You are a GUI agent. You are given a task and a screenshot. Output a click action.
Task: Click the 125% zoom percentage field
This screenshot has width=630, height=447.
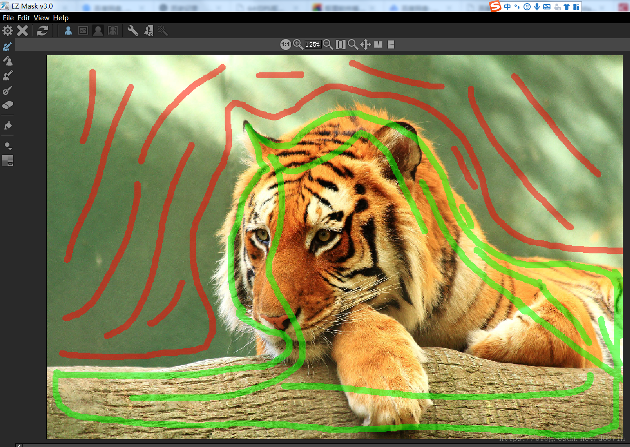point(313,44)
